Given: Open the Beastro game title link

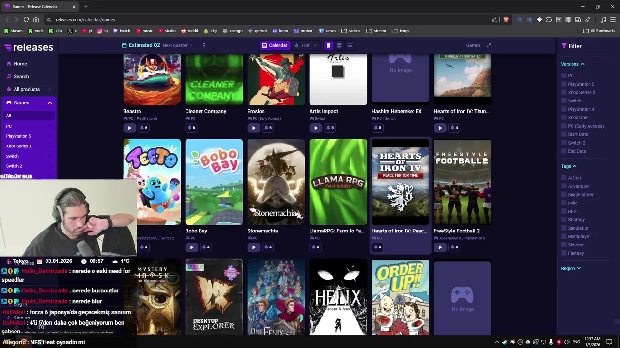Looking at the screenshot, I should pos(132,111).
